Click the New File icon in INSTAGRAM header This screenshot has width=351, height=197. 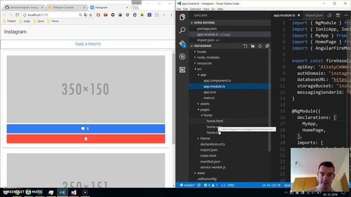coord(245,46)
